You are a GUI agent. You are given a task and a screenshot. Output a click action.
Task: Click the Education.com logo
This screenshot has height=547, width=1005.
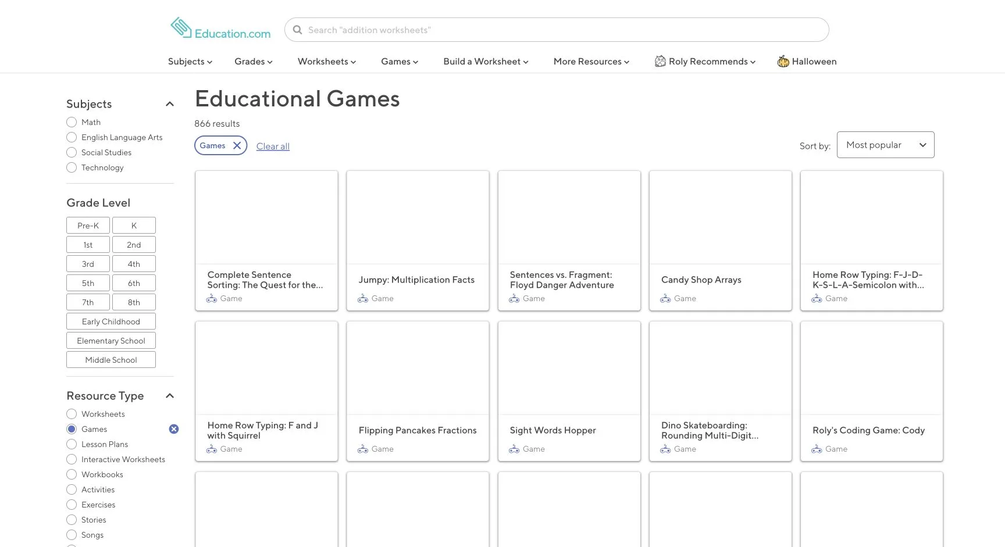(x=220, y=28)
